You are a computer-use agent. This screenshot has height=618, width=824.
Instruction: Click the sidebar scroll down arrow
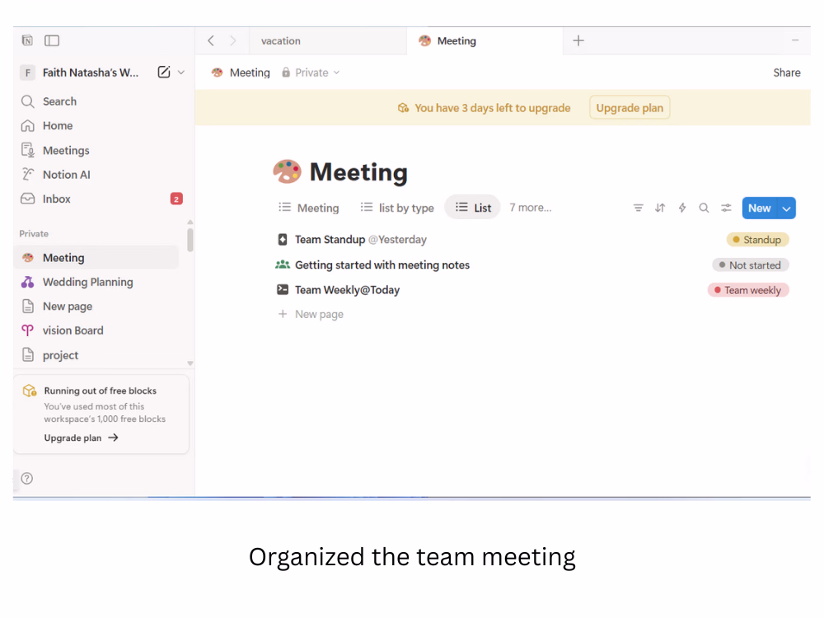click(190, 363)
